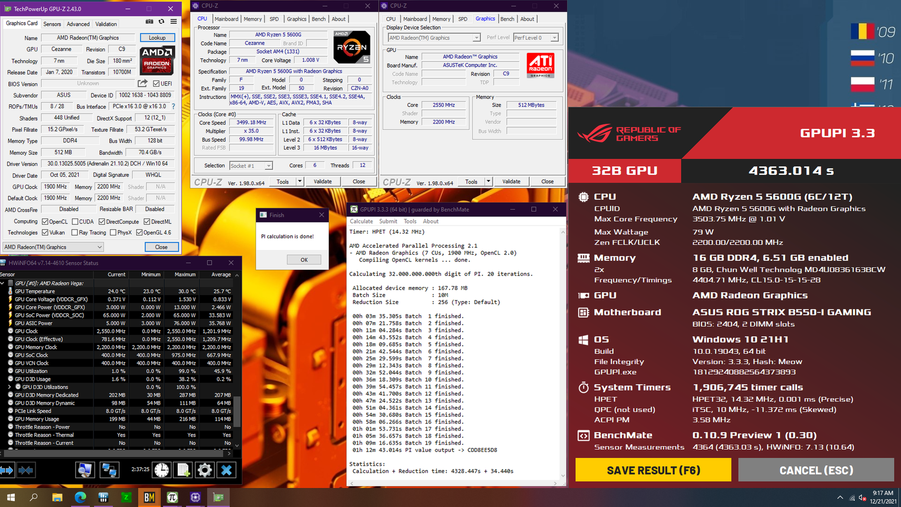
Task: Switch to green Z CPU-Z taskbar icon
Action: click(x=126, y=497)
